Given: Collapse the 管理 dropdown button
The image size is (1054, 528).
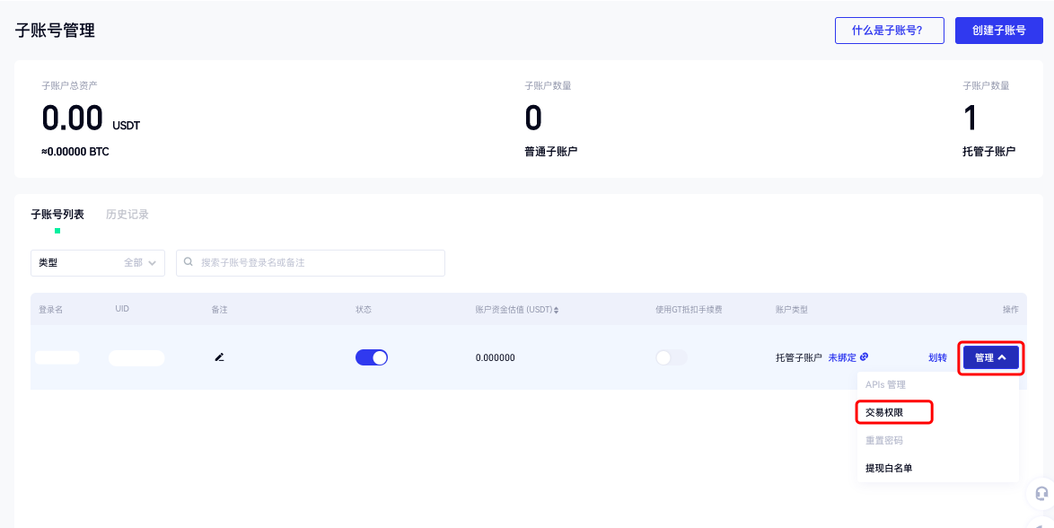Looking at the screenshot, I should coord(990,357).
